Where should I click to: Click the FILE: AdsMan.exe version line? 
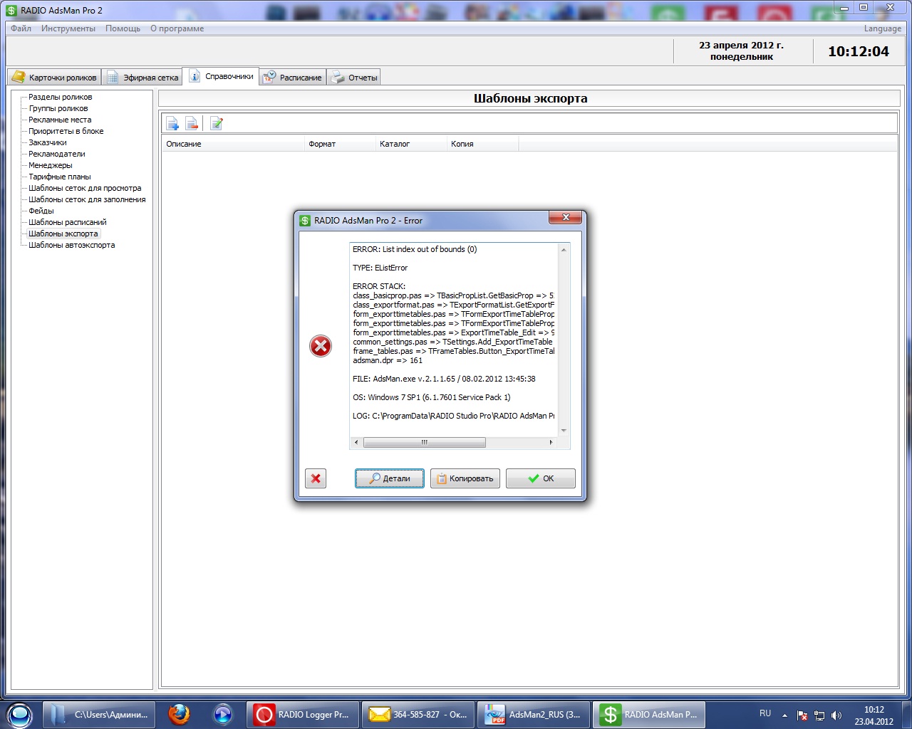(444, 379)
